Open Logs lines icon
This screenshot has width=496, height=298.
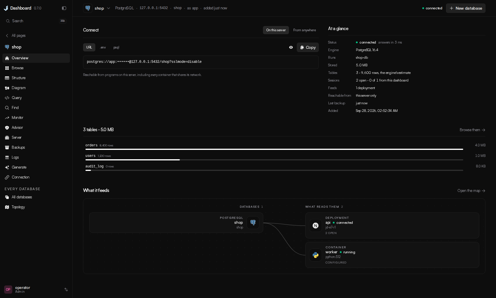7,157
